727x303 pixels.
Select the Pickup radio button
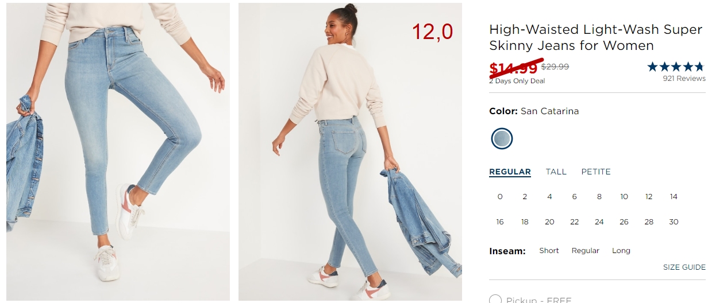pyautogui.click(x=495, y=299)
